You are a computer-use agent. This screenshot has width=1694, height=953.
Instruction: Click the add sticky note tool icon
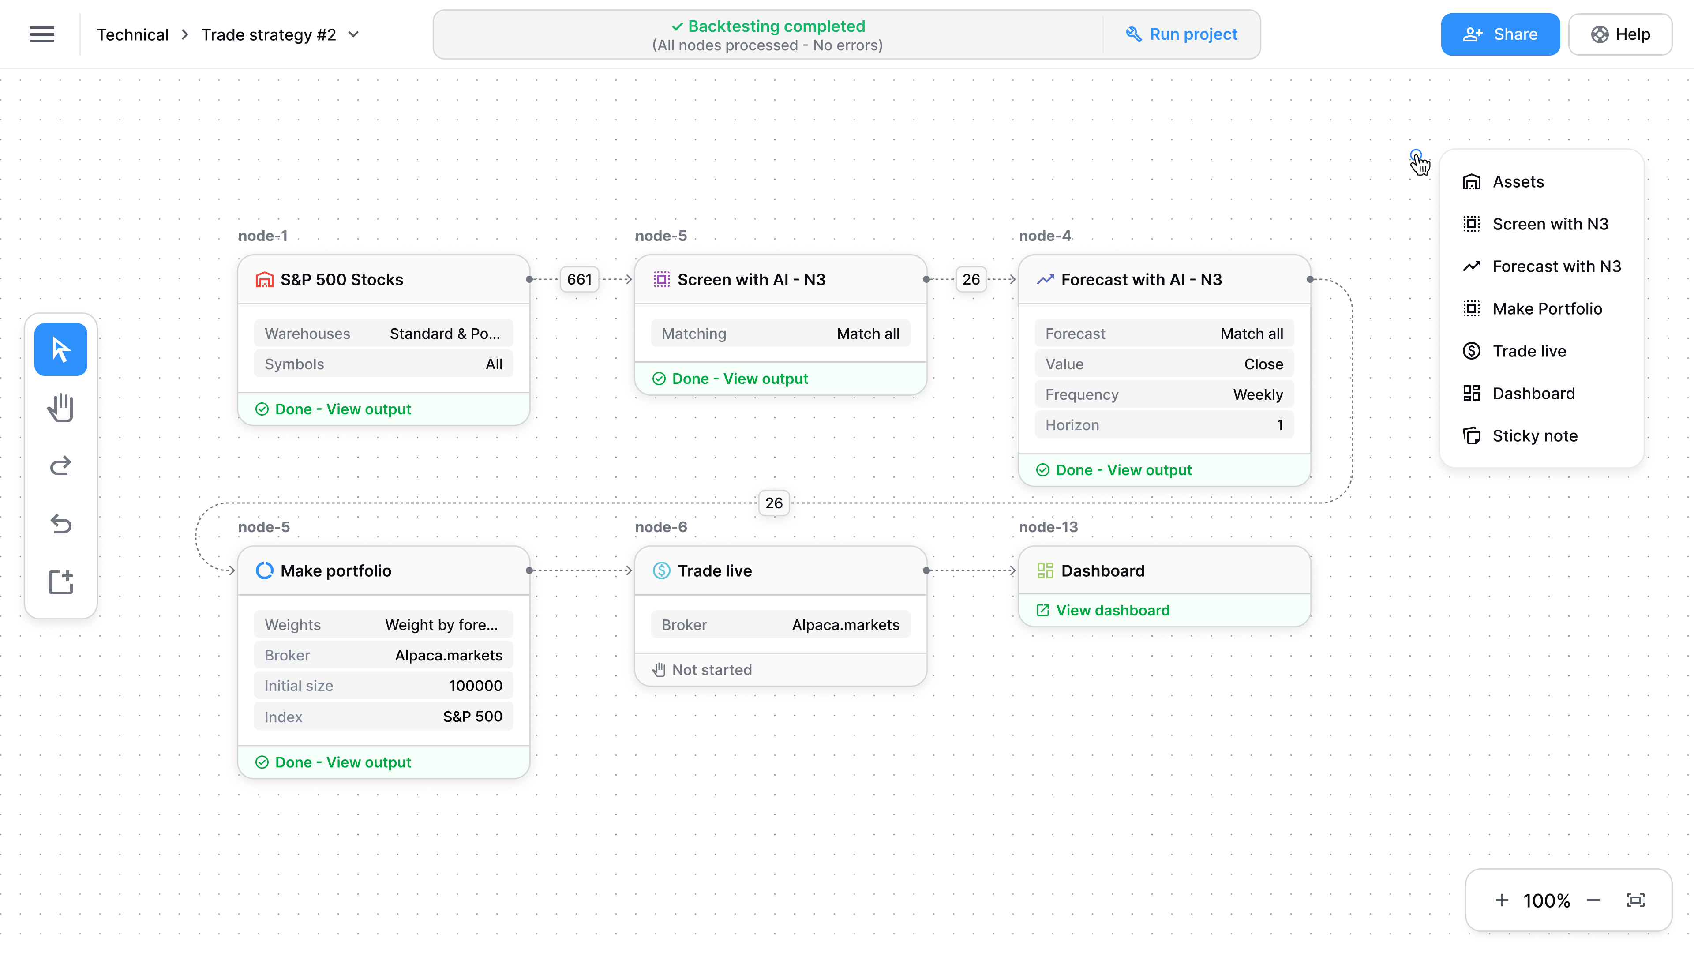60,582
